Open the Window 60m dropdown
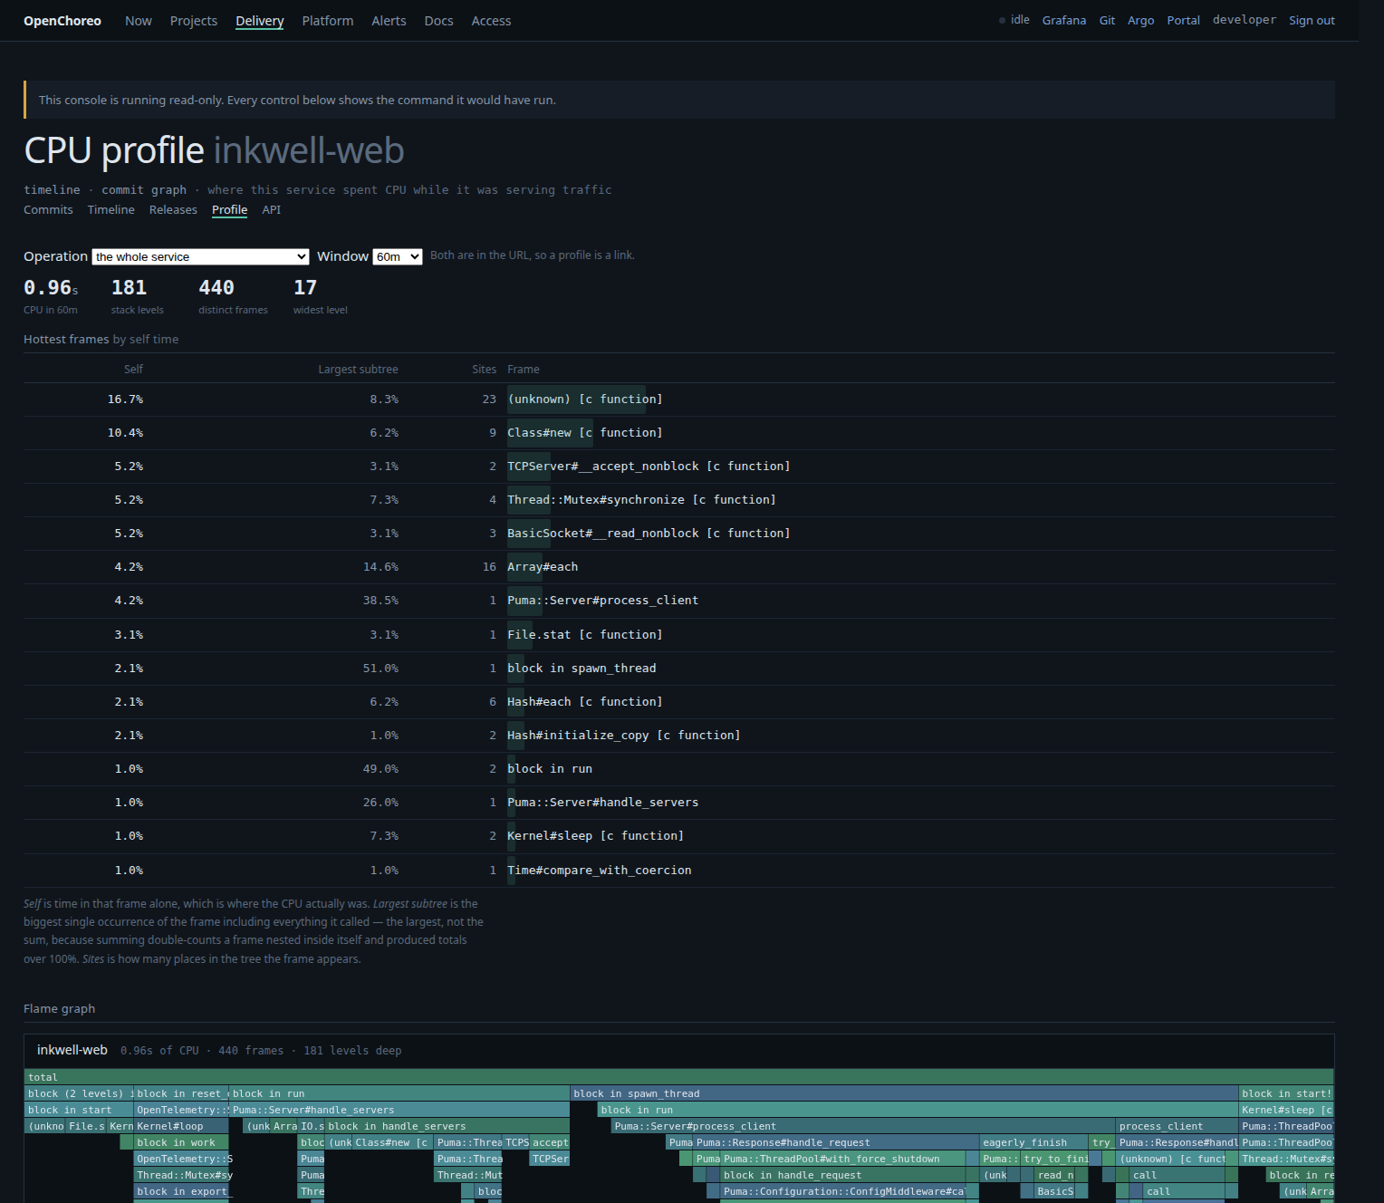This screenshot has height=1203, width=1384. point(398,256)
